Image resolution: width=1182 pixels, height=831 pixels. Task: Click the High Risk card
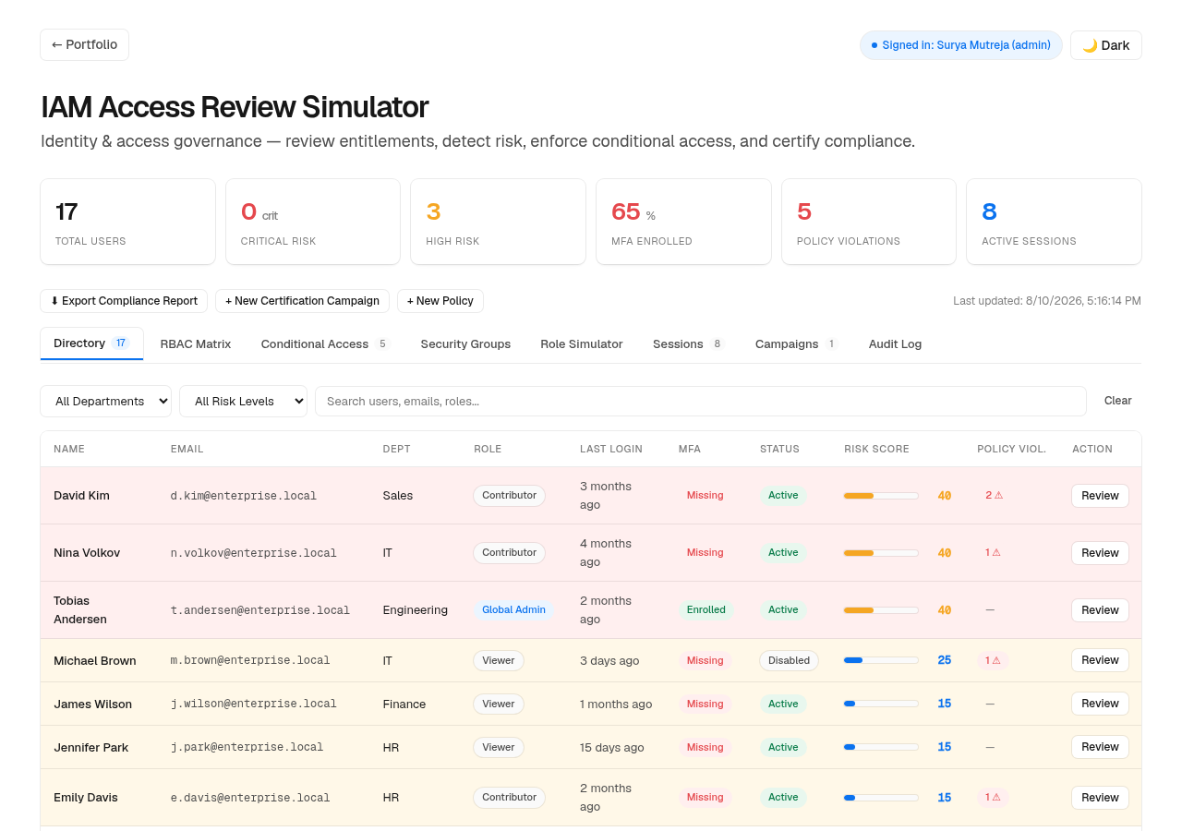click(x=498, y=222)
